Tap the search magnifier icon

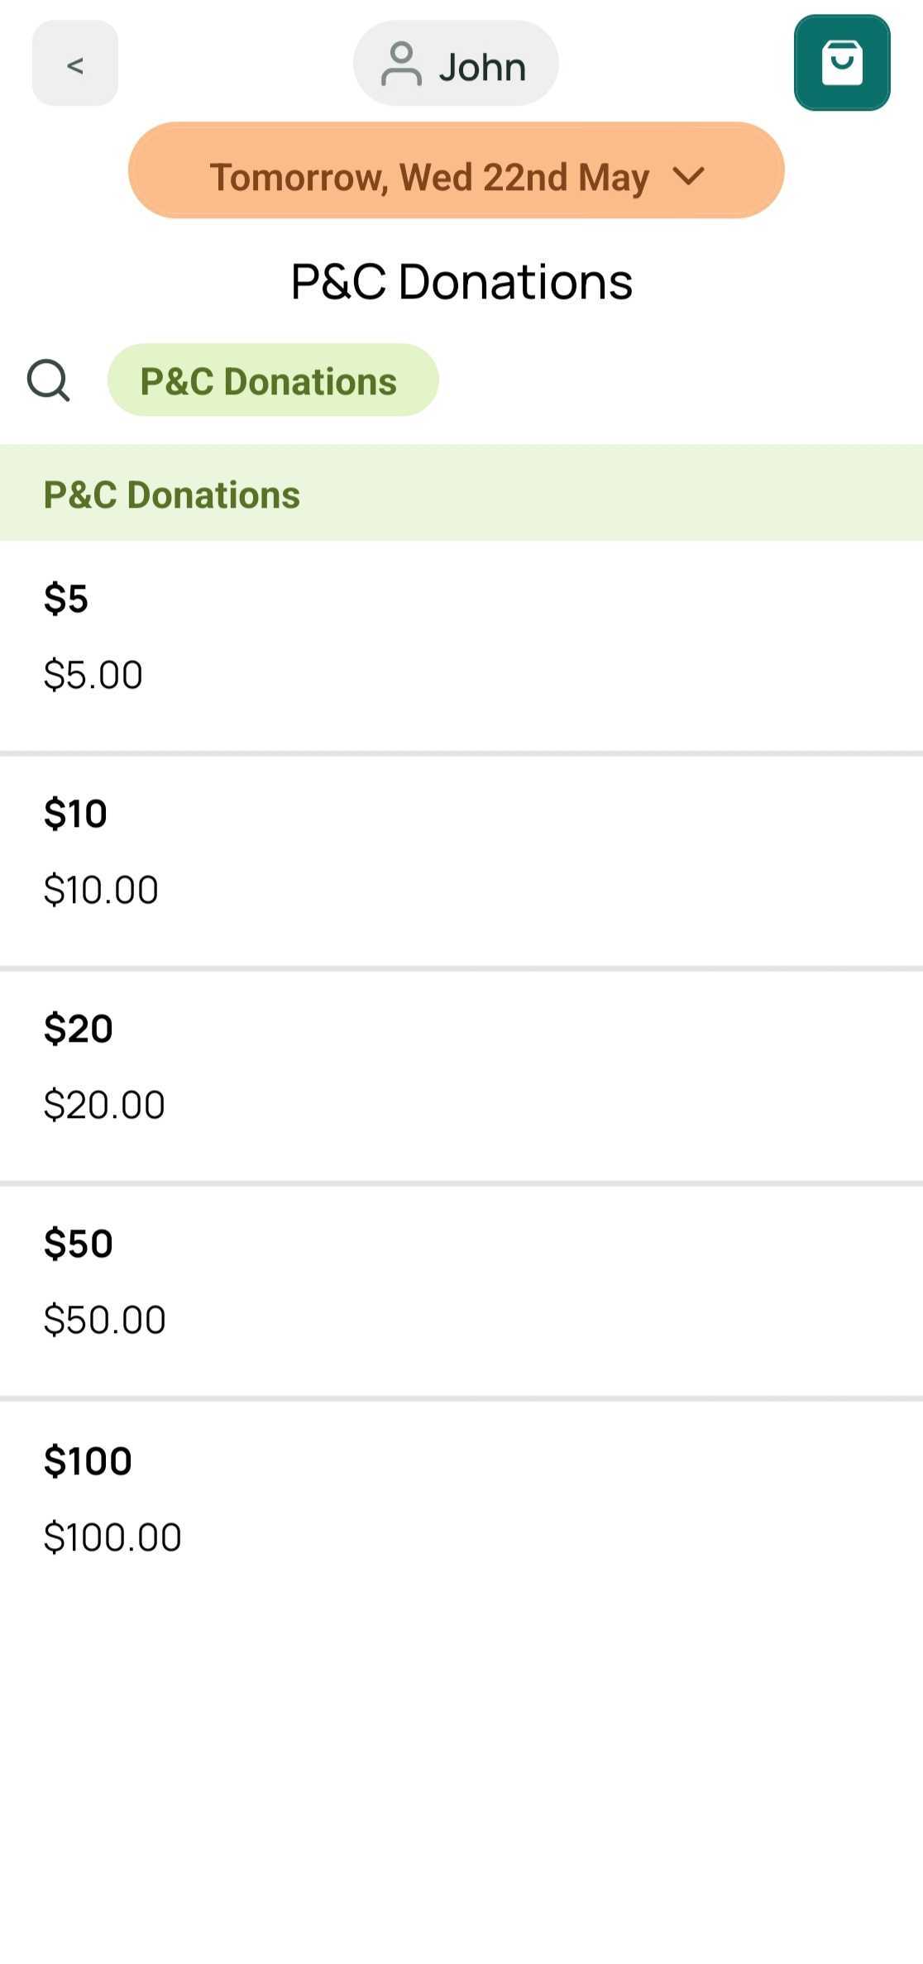click(48, 380)
